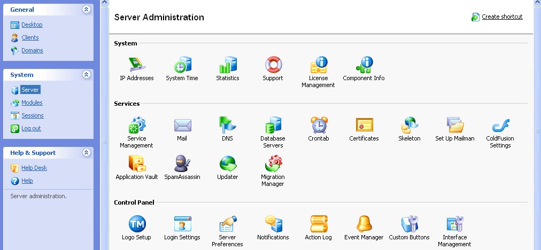This screenshot has height=250, width=541.
Task: Open the Migration Manager
Action: (273, 164)
